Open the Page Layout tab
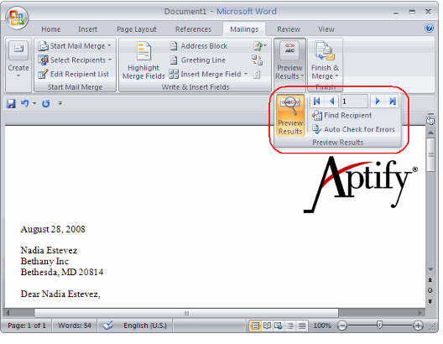The height and width of the screenshot is (344, 443). pyautogui.click(x=137, y=29)
